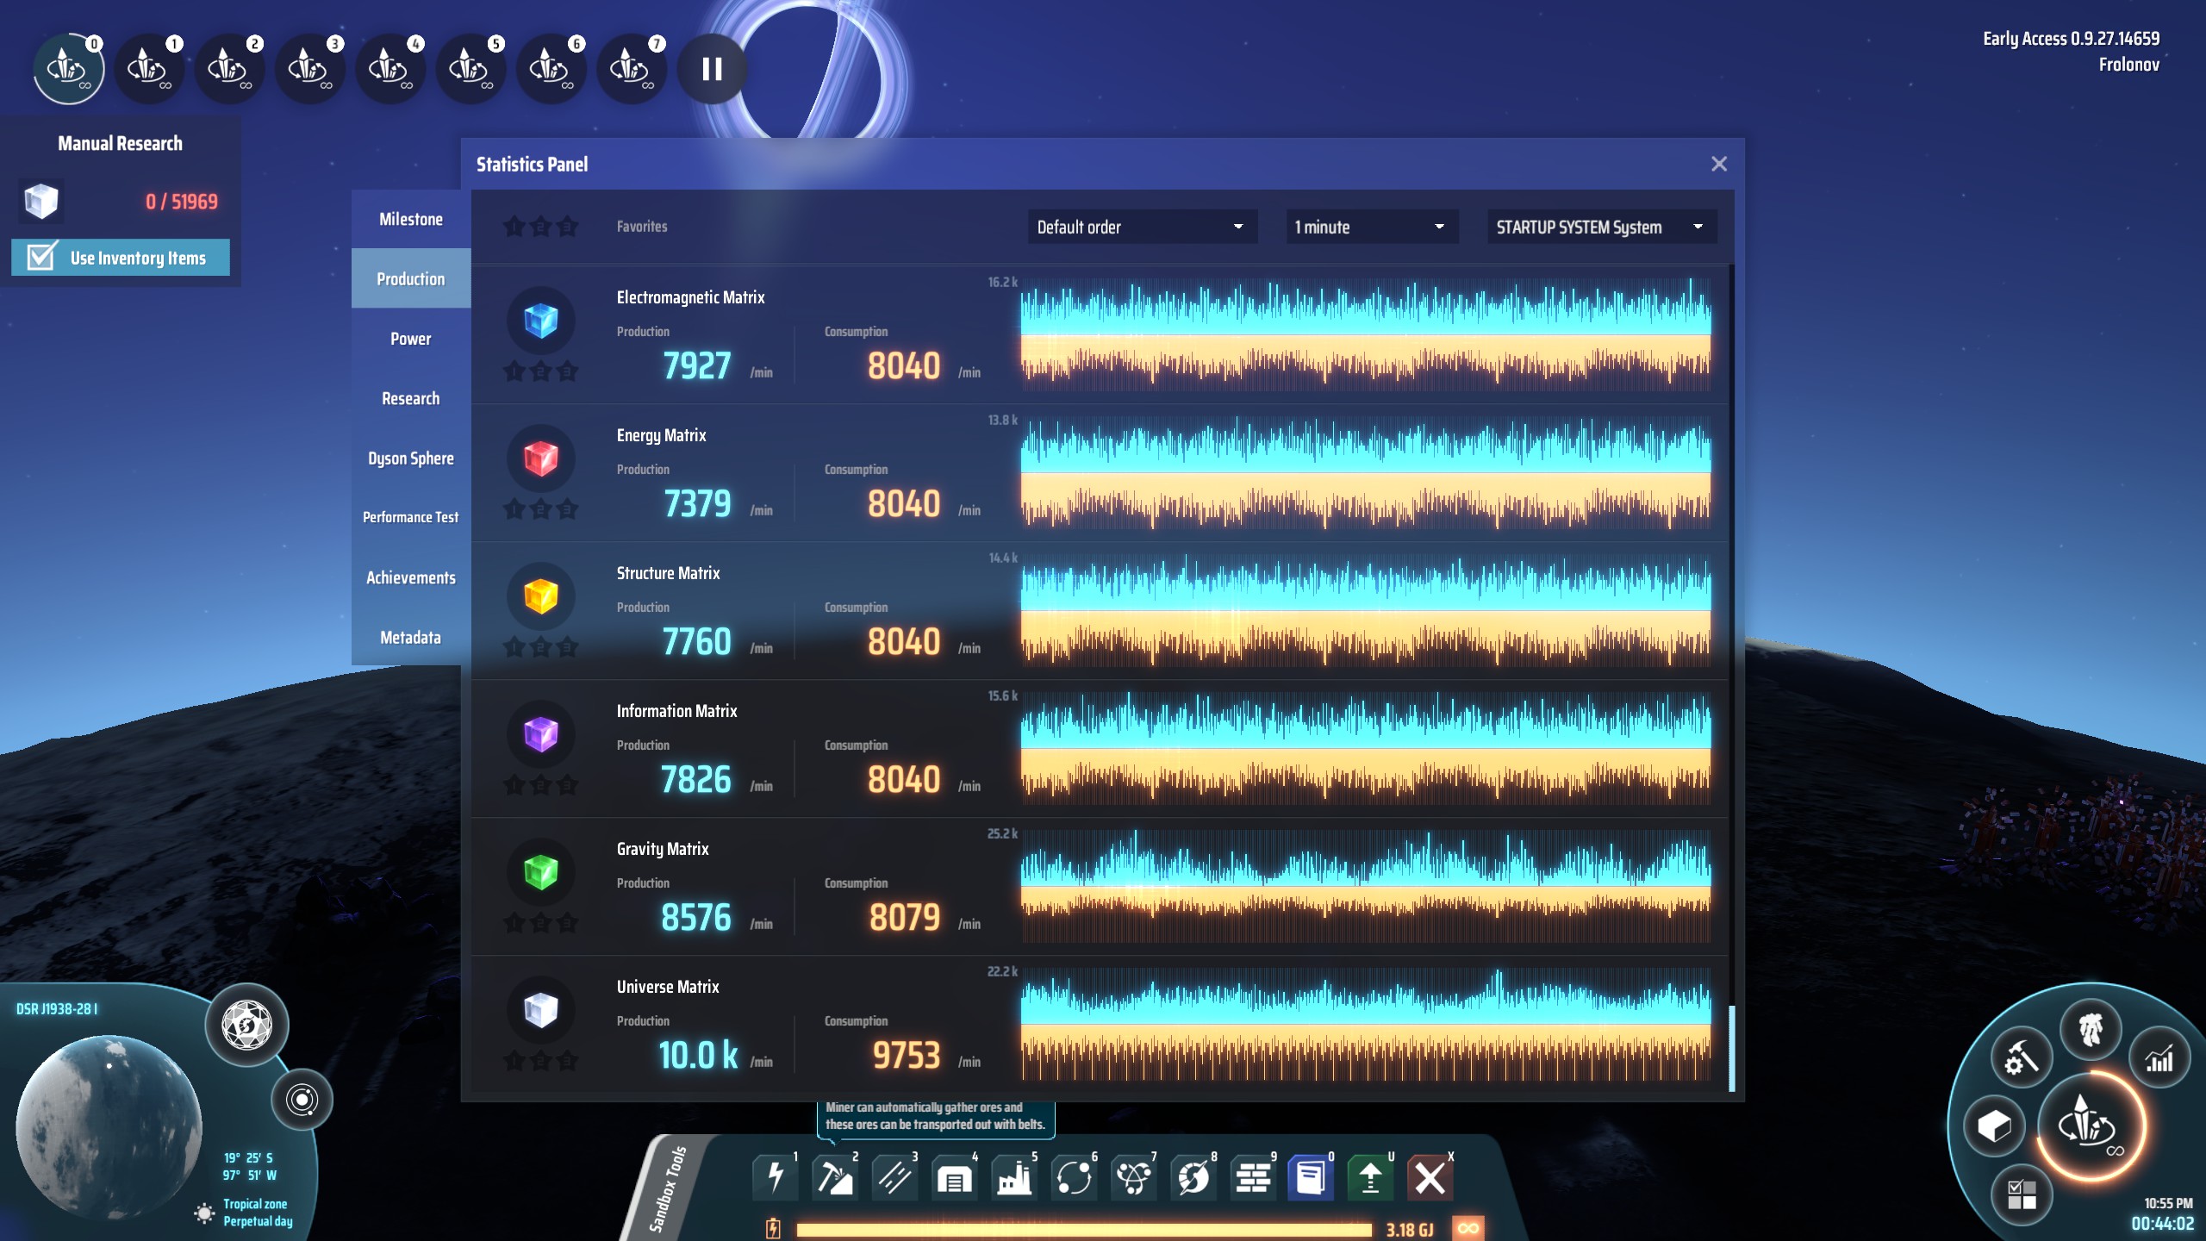Open the power buildings category in build bar
Viewport: 2206px width, 1241px height.
coord(775,1177)
